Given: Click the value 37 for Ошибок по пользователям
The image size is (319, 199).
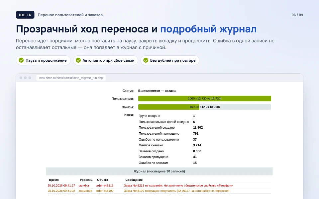Looking at the screenshot, I should [x=195, y=140].
